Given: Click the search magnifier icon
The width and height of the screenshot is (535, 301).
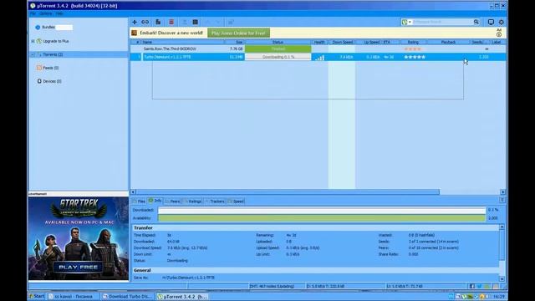Looking at the screenshot, I should click(x=476, y=22).
